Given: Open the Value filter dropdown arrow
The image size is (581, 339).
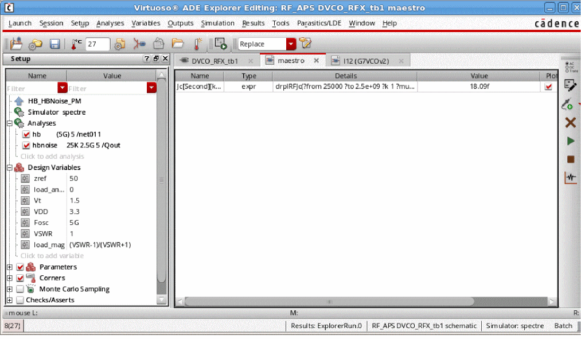Looking at the screenshot, I should tap(151, 88).
